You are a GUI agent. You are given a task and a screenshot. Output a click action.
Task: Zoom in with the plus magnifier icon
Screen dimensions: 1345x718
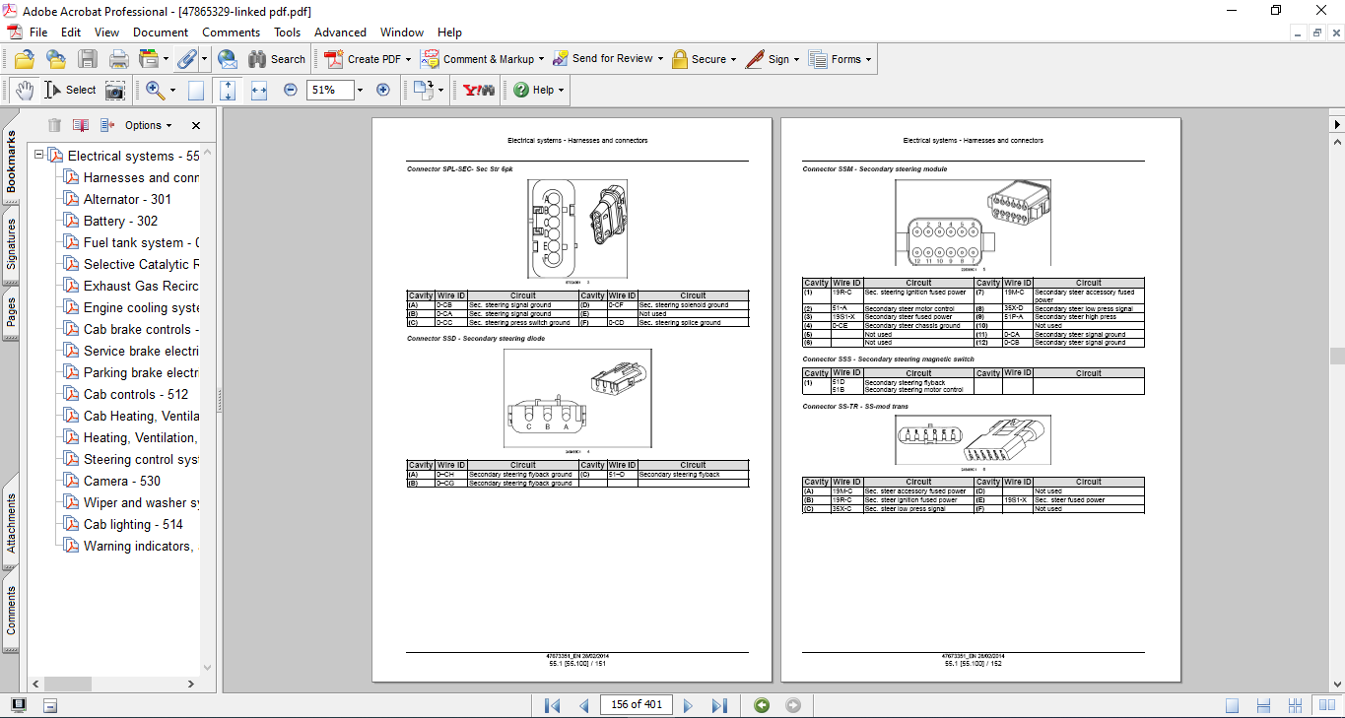382,90
